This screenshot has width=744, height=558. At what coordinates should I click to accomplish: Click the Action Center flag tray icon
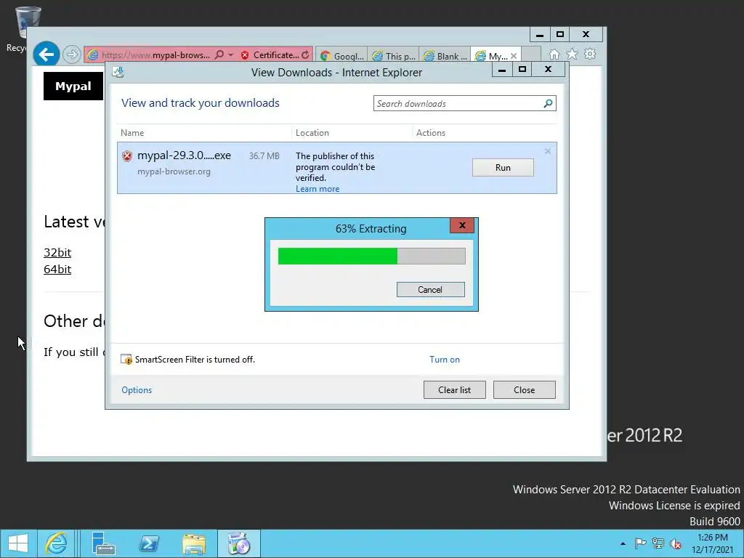point(641,543)
